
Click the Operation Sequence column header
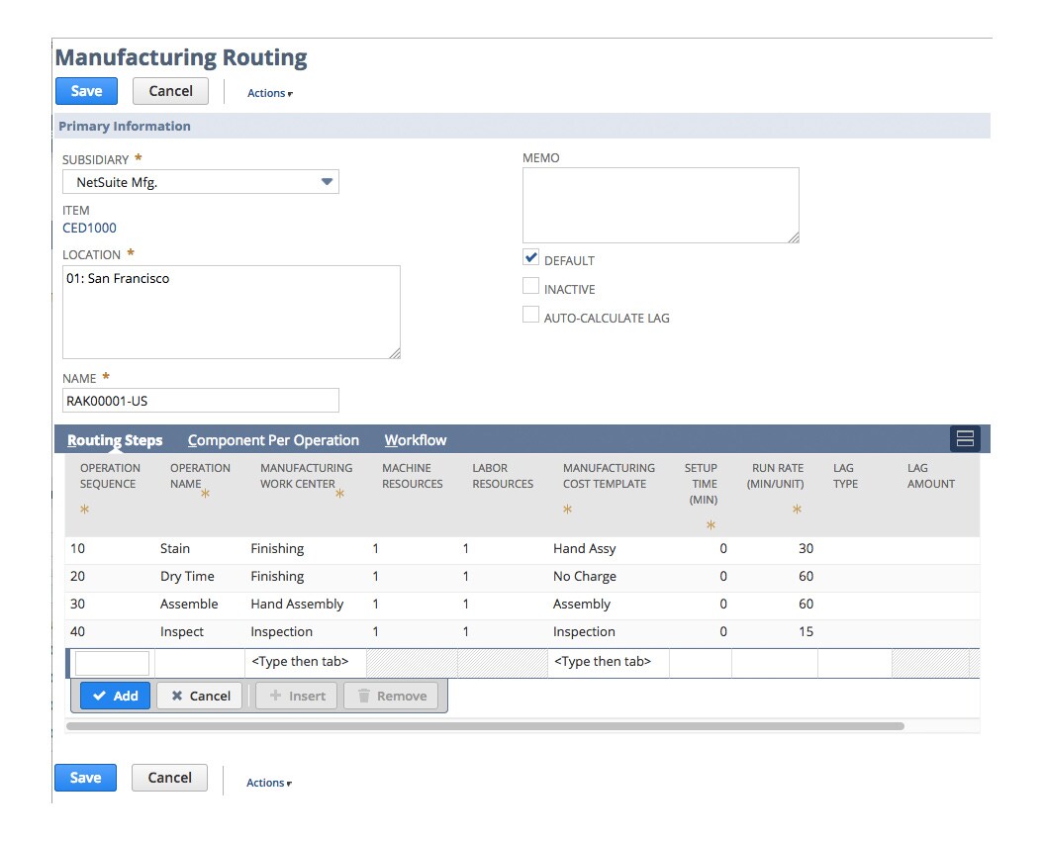110,476
